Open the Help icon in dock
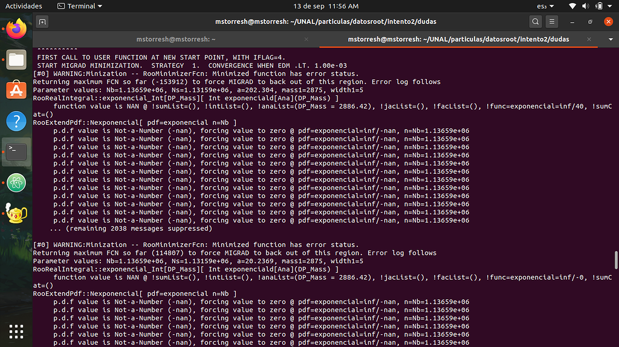This screenshot has width=619, height=347. pyautogui.click(x=16, y=121)
